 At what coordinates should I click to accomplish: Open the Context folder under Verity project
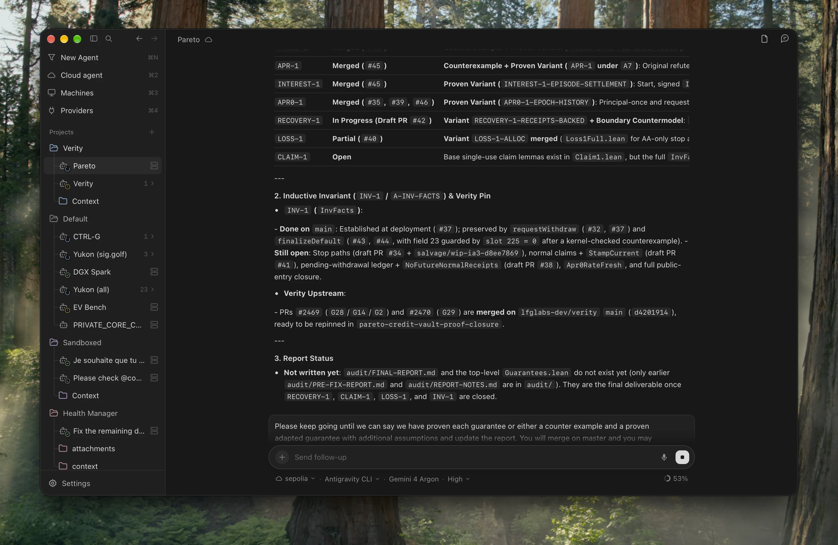[x=103, y=201]
